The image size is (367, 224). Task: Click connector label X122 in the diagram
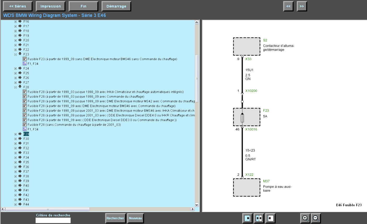pos(249,175)
